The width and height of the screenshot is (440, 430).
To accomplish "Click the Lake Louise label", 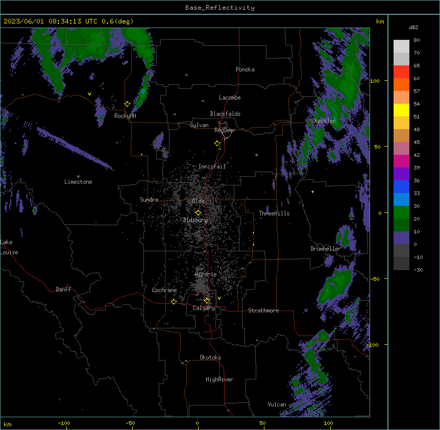I will pyautogui.click(x=9, y=247).
